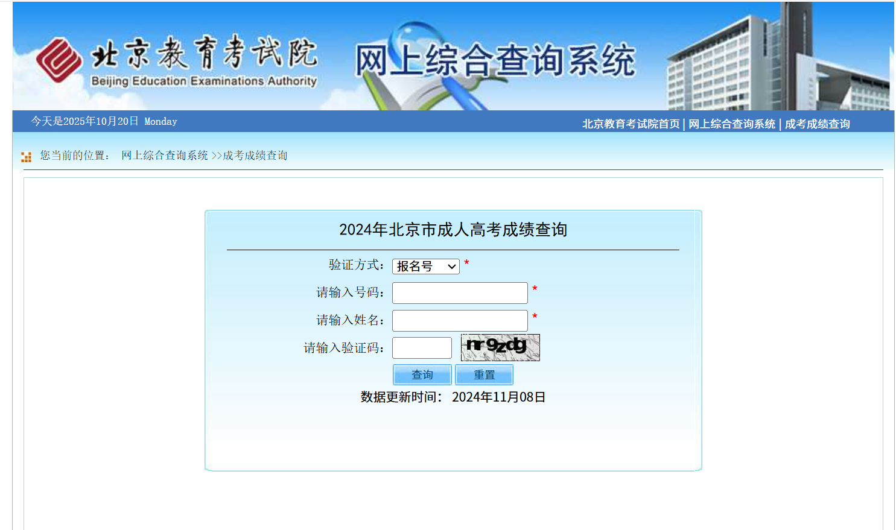Screen dimensions: 896x530
Task: Select 成考成绩查询 in the top navigation
Action: [817, 124]
